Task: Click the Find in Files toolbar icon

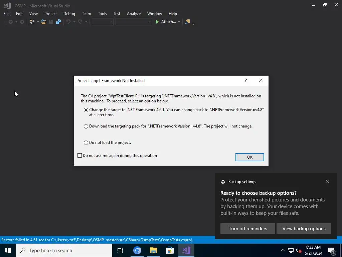Action: click(x=187, y=22)
